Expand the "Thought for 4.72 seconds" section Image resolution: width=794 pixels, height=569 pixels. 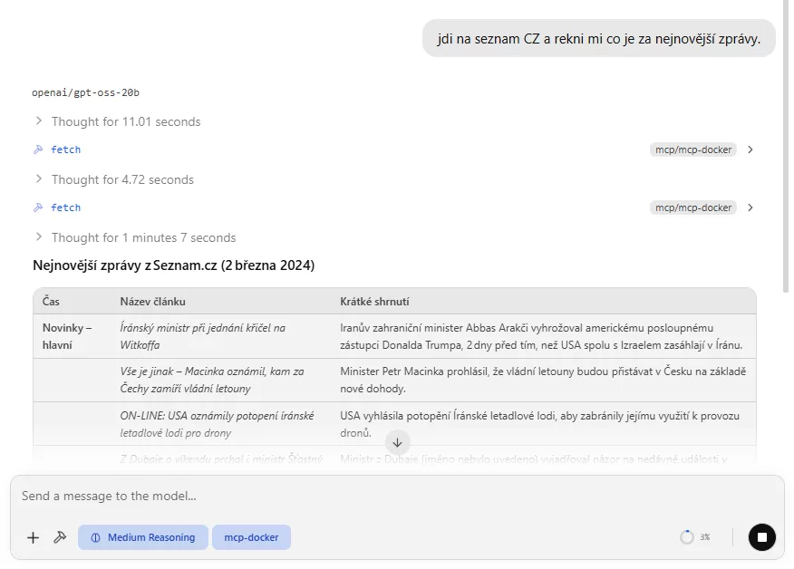[121, 179]
